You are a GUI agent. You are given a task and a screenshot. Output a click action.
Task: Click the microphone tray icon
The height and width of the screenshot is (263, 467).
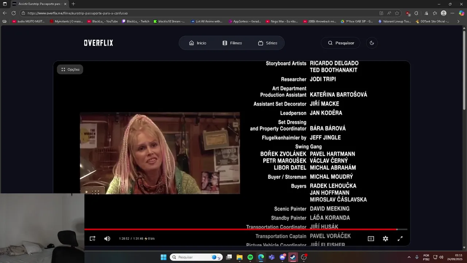coord(417,257)
